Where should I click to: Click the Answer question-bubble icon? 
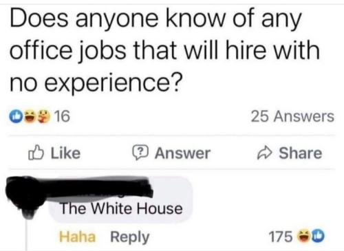click(x=140, y=153)
